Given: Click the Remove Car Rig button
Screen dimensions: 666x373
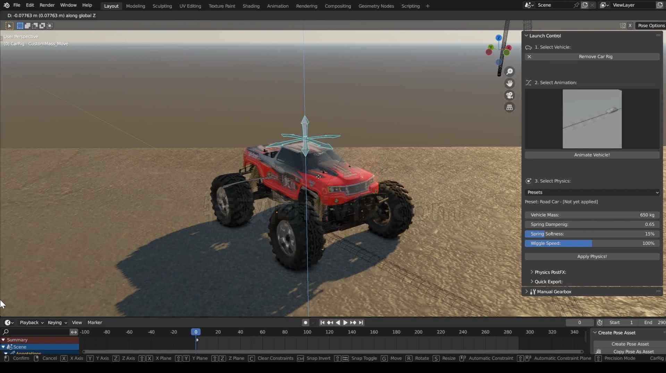Looking at the screenshot, I should pos(592,57).
